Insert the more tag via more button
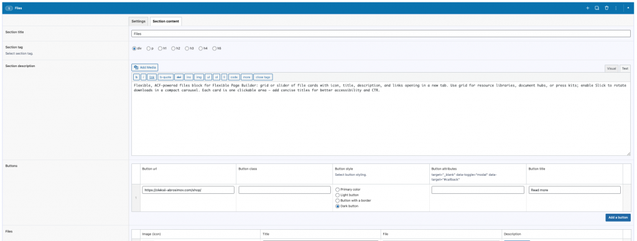This screenshot has height=241, width=637. click(x=246, y=76)
